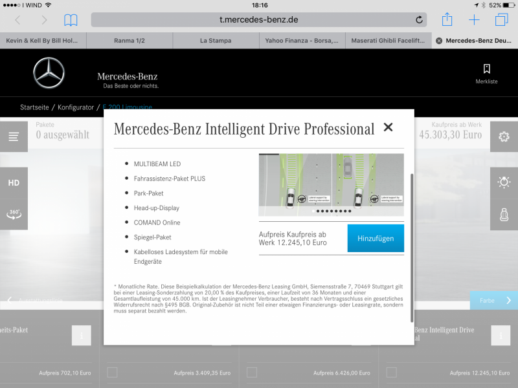518x388 pixels.
Task: Open Konfigurator breadcrumb link
Action: [x=76, y=107]
